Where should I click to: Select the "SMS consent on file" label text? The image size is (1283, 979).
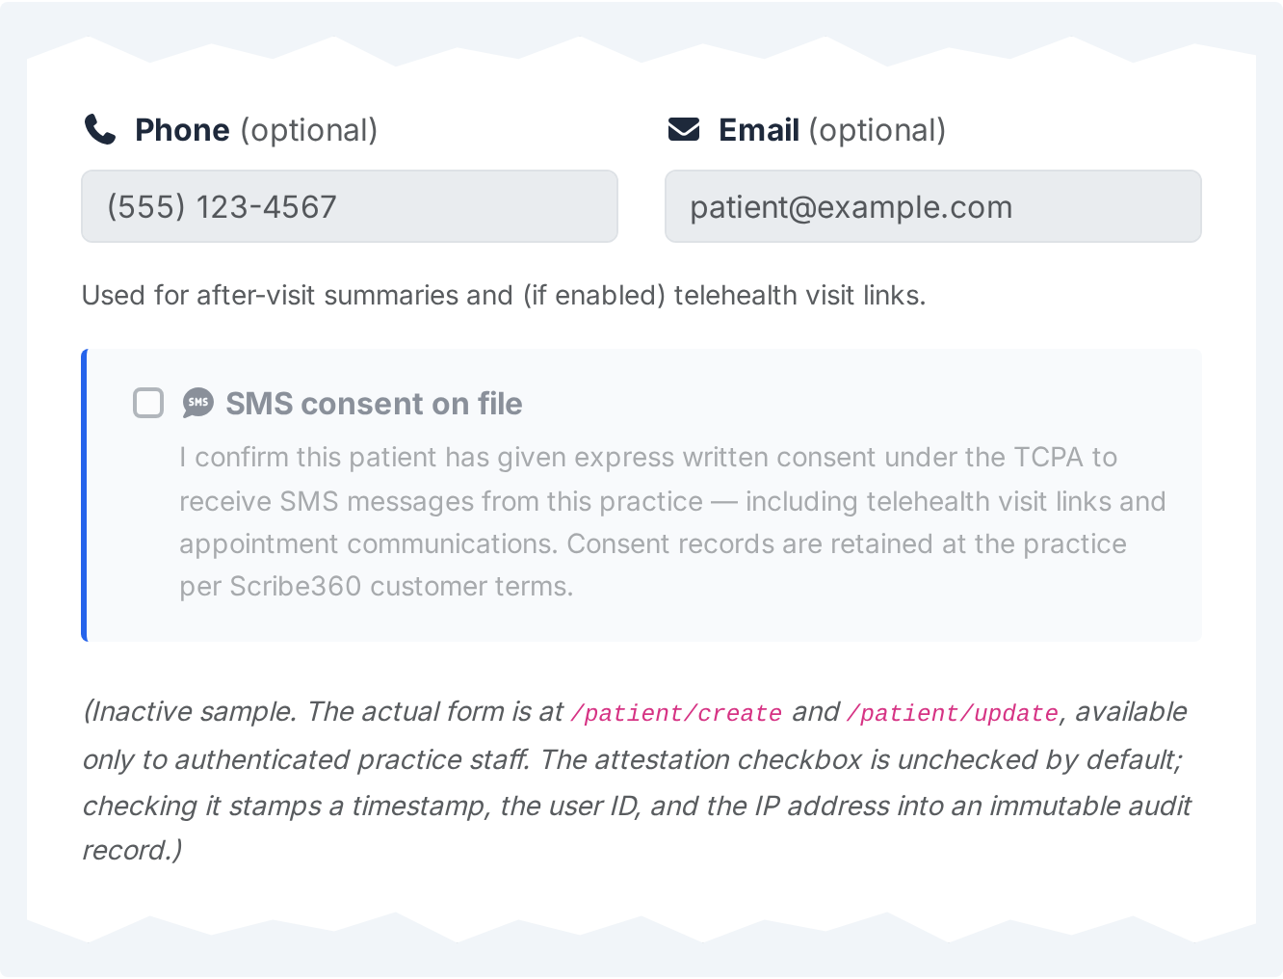pos(374,404)
